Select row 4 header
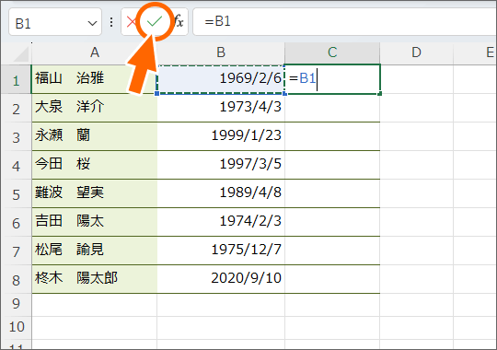The width and height of the screenshot is (497, 350). 16,165
